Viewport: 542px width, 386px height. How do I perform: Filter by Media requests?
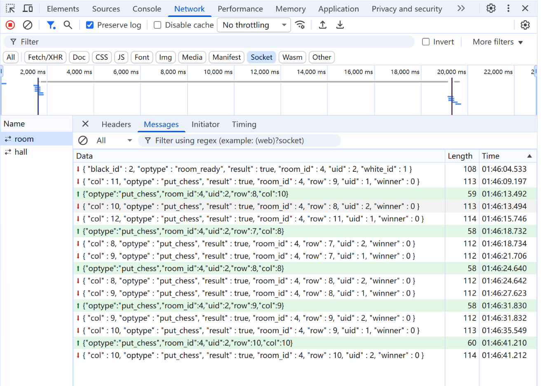click(192, 57)
